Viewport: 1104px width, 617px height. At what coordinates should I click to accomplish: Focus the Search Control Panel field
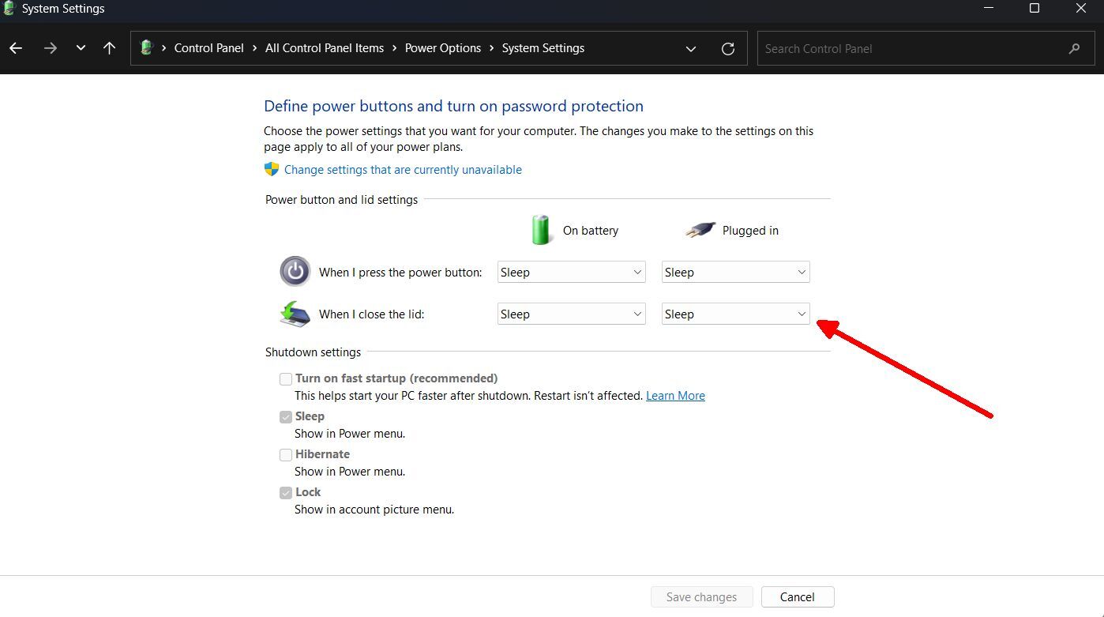pyautogui.click(x=908, y=48)
